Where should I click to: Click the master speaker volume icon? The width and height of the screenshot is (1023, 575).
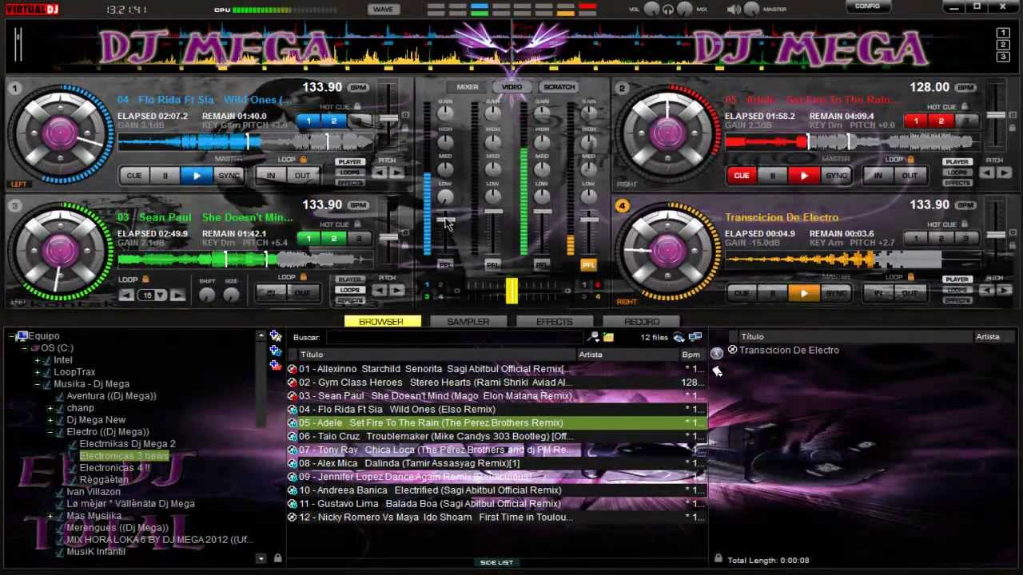734,9
